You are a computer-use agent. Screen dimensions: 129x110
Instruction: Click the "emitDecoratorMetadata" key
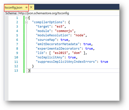(58, 44)
